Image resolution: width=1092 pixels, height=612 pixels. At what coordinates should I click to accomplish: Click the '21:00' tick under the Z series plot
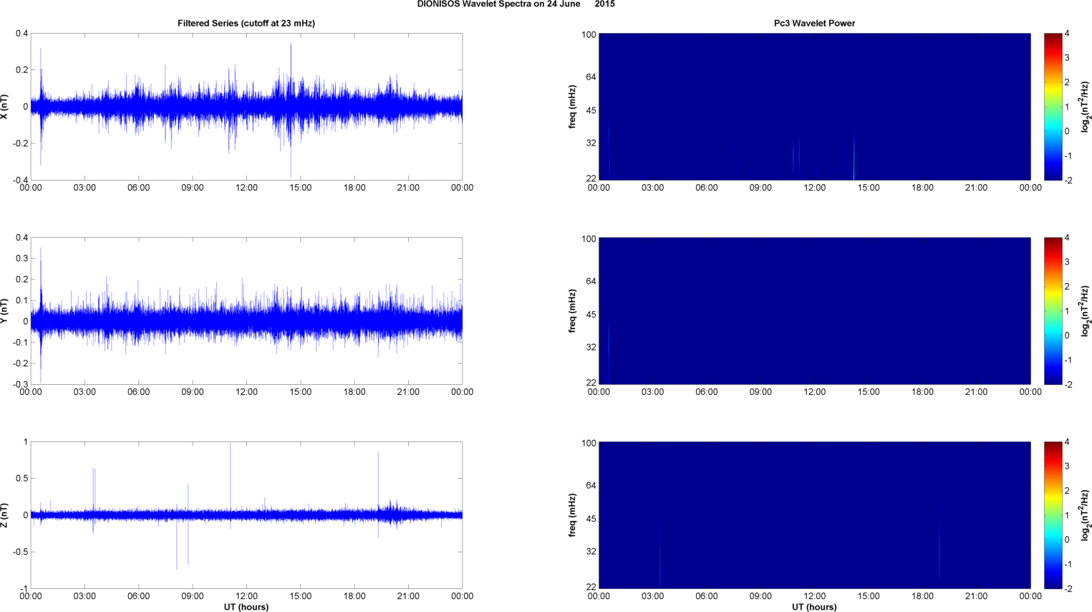coord(408,596)
